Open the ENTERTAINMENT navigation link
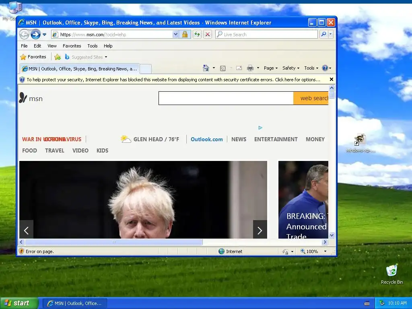 (x=276, y=139)
